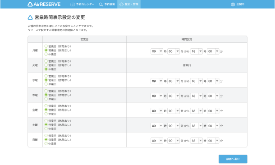Select 営業日（休憩なし） for 月曜

46,50
